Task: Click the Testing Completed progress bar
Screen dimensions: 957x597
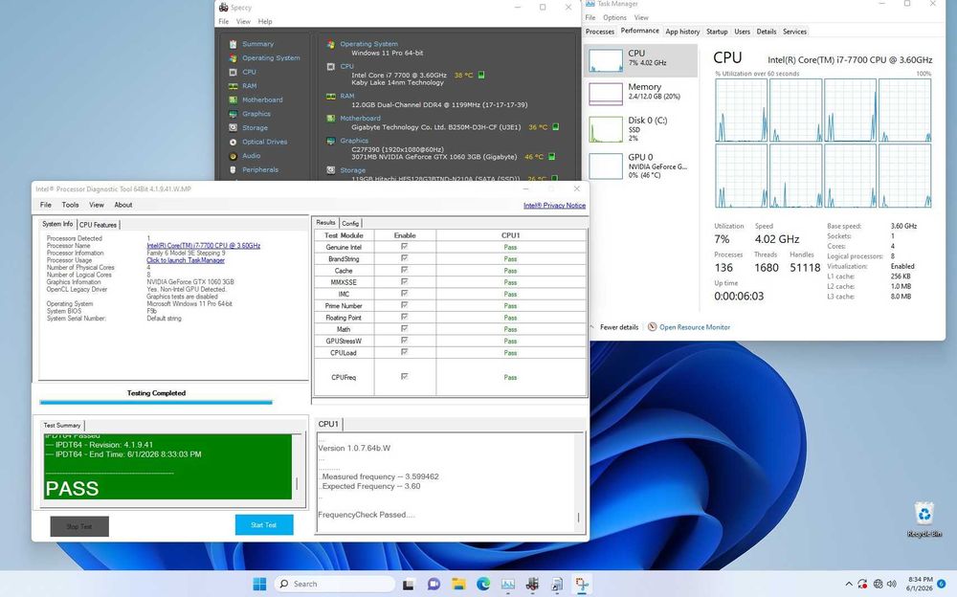Action: [x=156, y=402]
